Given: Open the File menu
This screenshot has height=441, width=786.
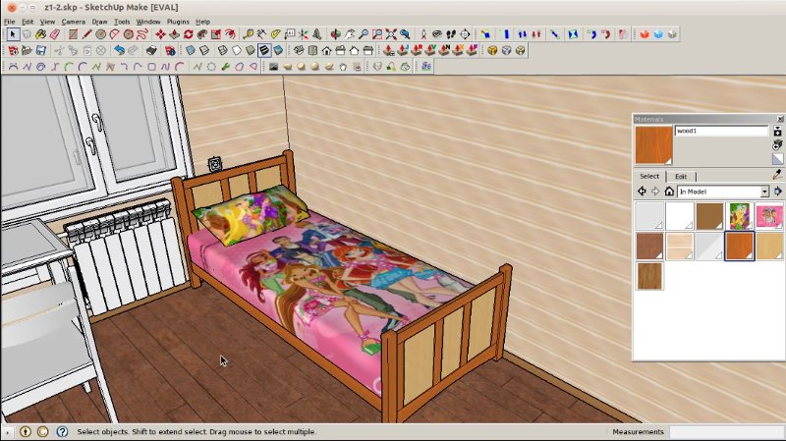Looking at the screenshot, I should coord(9,22).
